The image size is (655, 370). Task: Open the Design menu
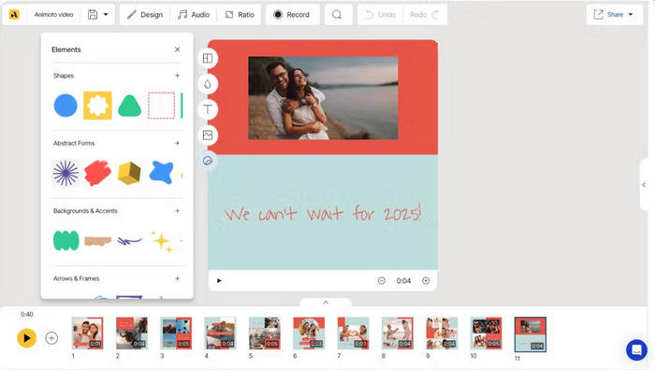click(145, 15)
